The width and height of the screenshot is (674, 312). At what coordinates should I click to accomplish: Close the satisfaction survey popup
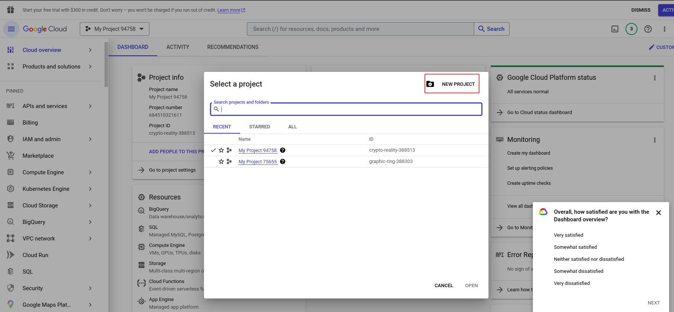point(659,213)
